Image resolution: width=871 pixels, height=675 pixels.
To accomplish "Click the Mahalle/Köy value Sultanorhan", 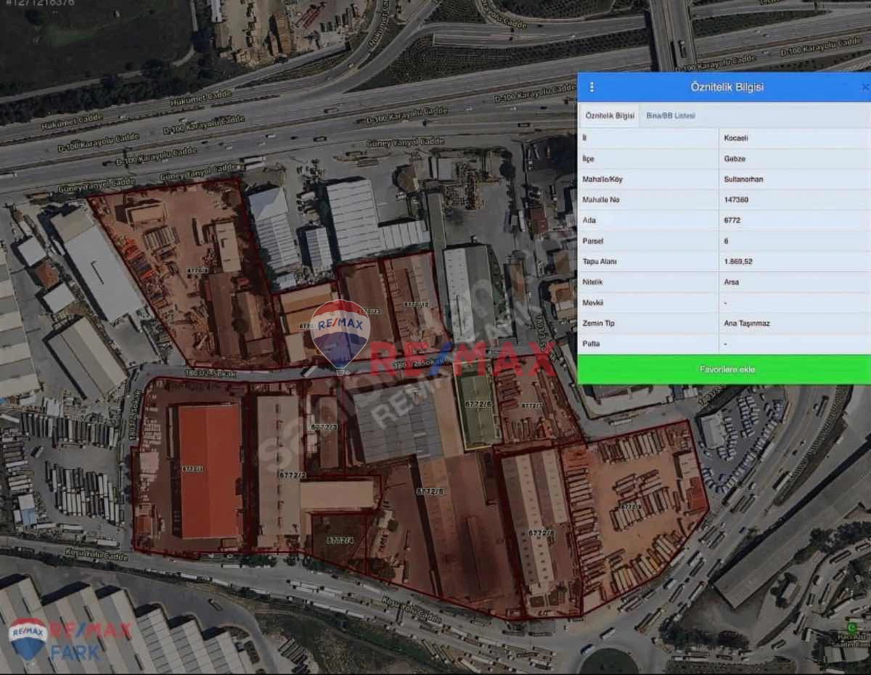I will (x=743, y=179).
